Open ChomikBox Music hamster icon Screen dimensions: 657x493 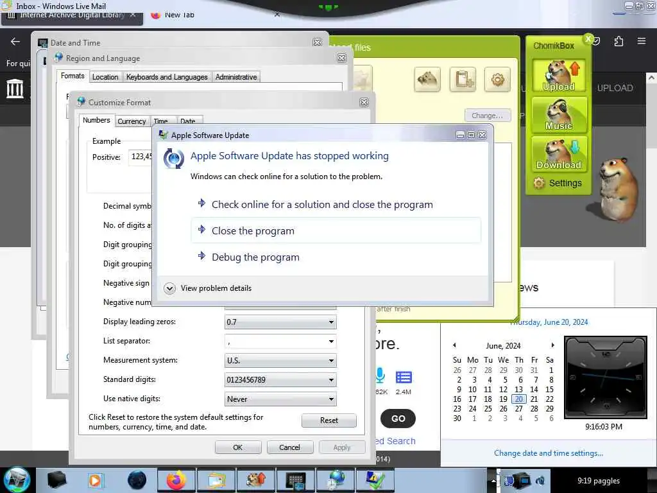(559, 114)
